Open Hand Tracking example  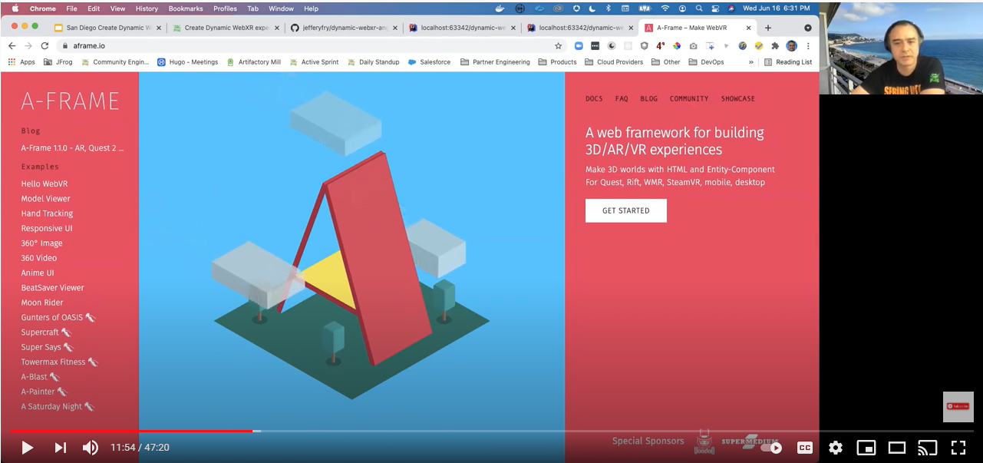coord(47,213)
